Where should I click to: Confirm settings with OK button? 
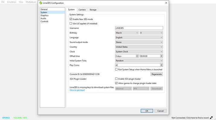[147, 111]
